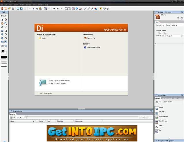Viewport: 184px width, 142px height.
Task: Switch to the Cast tab in Property Inspector
Action: coord(157,22)
